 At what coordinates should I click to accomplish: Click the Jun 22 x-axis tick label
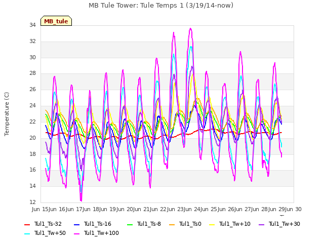[159, 209]
